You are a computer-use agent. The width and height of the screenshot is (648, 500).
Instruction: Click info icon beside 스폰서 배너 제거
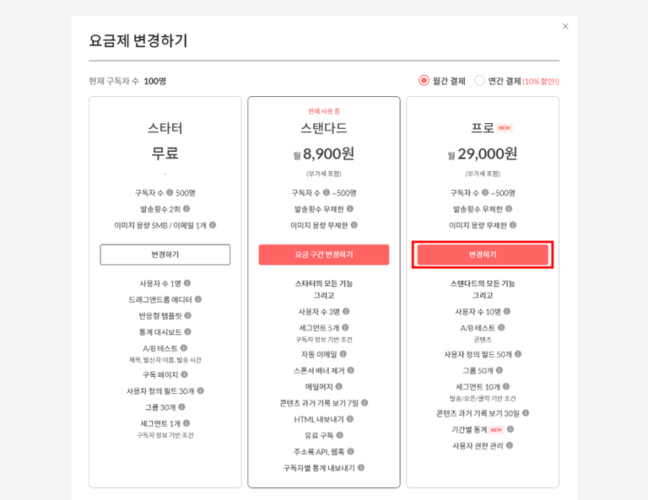pyautogui.click(x=350, y=370)
